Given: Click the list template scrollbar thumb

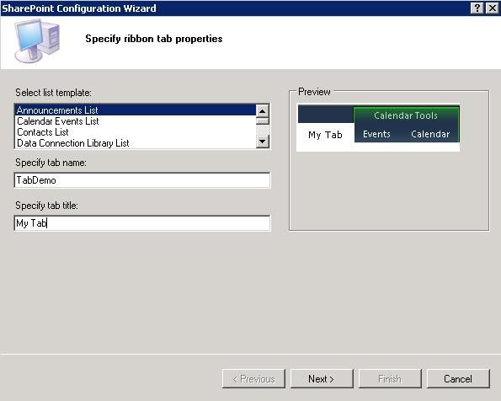Looking at the screenshot, I should tap(263, 121).
